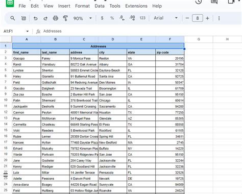Format as percent with the % icon
Viewport: 242px width, 194px height.
point(112,18)
